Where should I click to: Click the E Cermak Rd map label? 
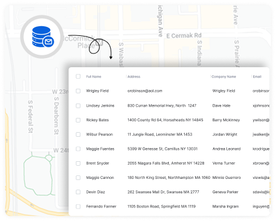coord(184,35)
